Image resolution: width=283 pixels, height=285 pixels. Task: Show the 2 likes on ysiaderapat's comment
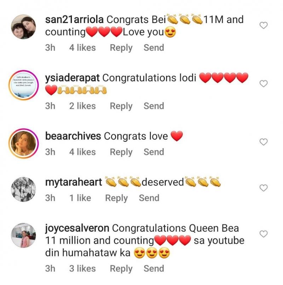pyautogui.click(x=82, y=106)
